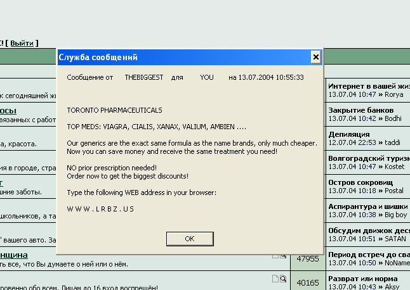Click sender name THEBIGGEST in dialog

(144, 77)
